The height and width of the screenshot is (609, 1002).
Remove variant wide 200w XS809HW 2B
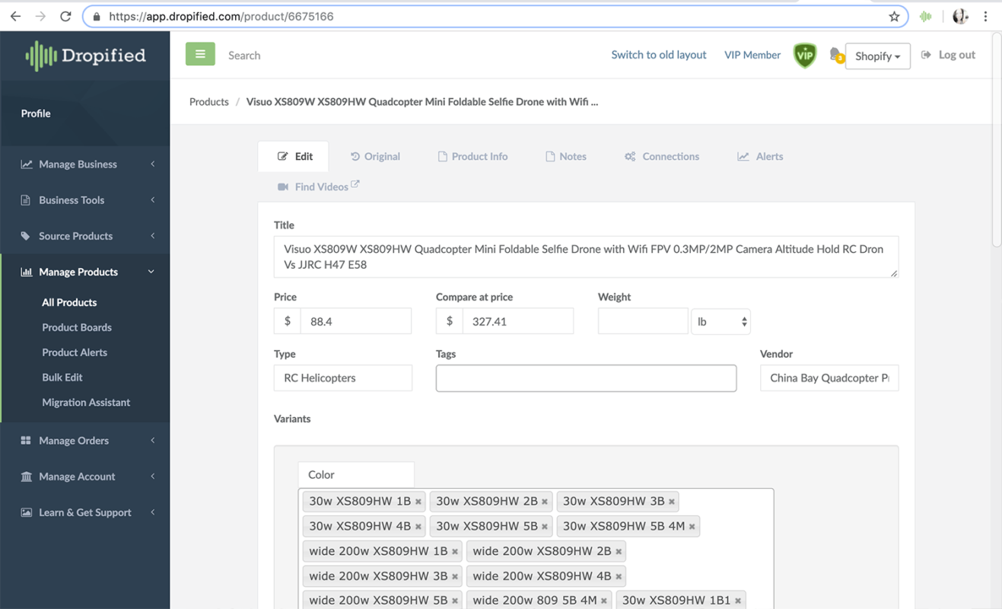point(619,552)
